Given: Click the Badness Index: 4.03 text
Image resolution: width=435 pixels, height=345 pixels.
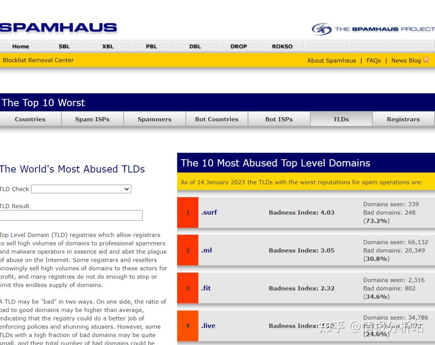Looking at the screenshot, I should coord(302,213).
